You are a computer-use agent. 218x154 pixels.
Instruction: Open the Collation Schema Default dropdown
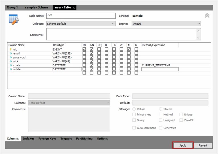(x=81, y=24)
